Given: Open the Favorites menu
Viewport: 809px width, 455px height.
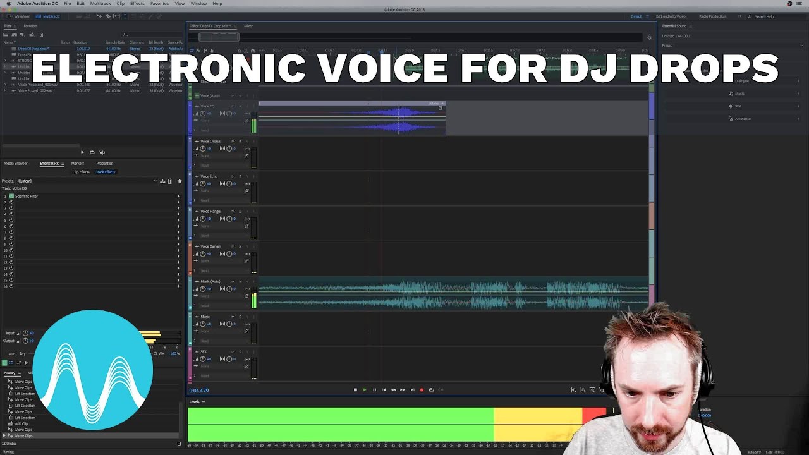Looking at the screenshot, I should coord(159,3).
